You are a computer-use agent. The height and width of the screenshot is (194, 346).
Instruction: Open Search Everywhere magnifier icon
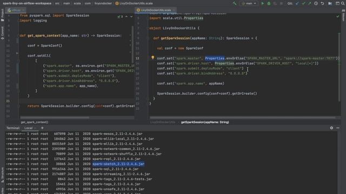[x=343, y=3]
